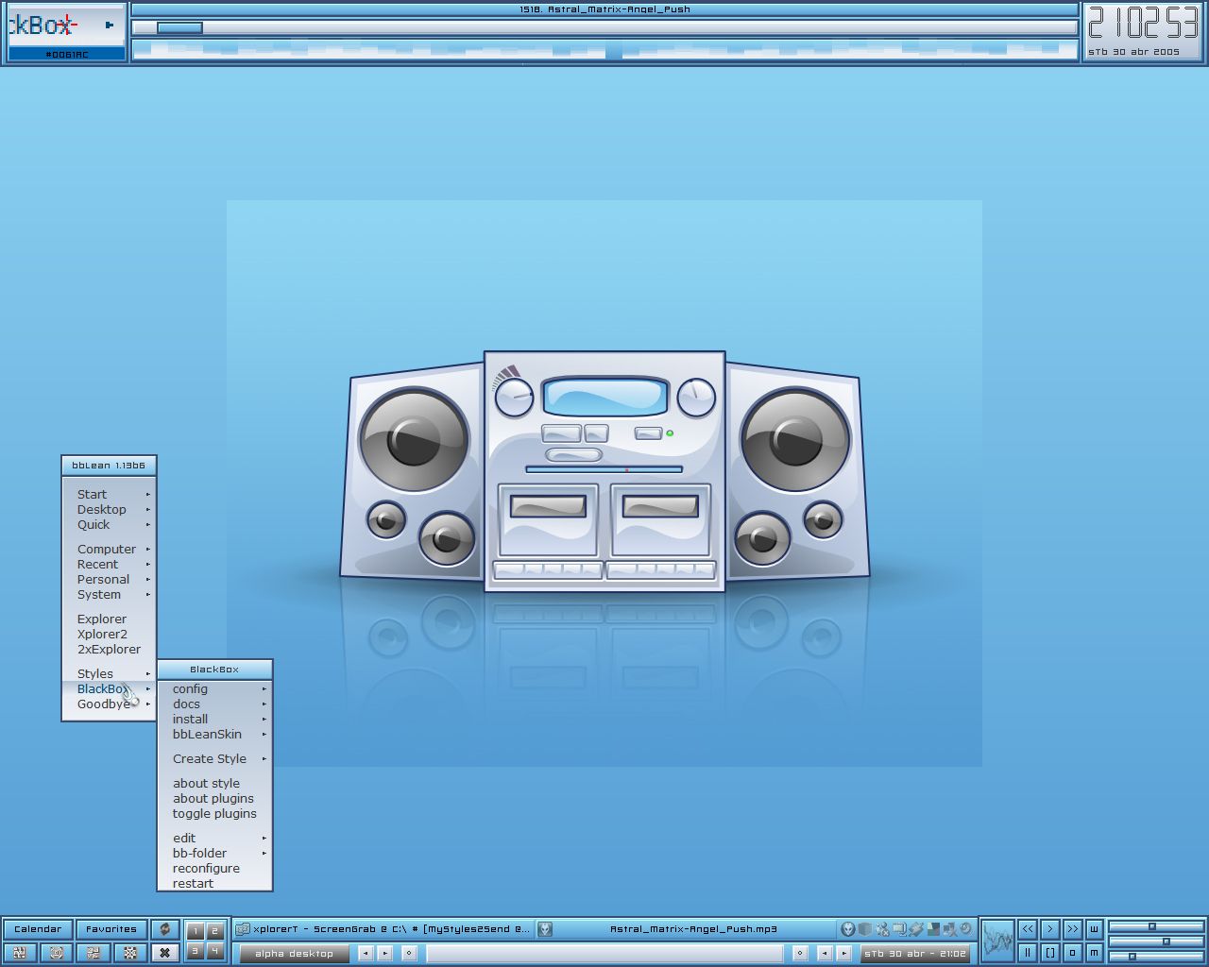The height and width of the screenshot is (967, 1209).
Task: Open install in BlackBox submenu
Action: click(x=214, y=719)
